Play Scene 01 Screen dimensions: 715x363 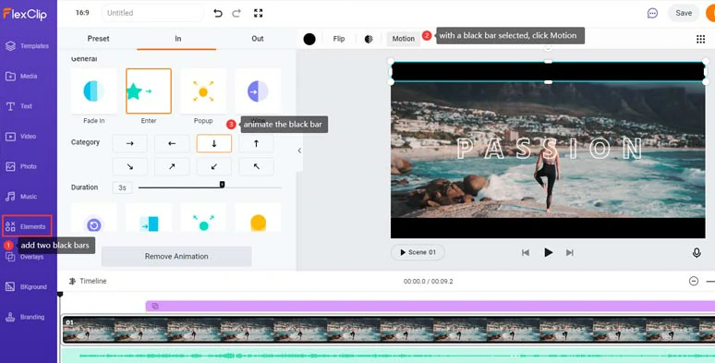418,252
